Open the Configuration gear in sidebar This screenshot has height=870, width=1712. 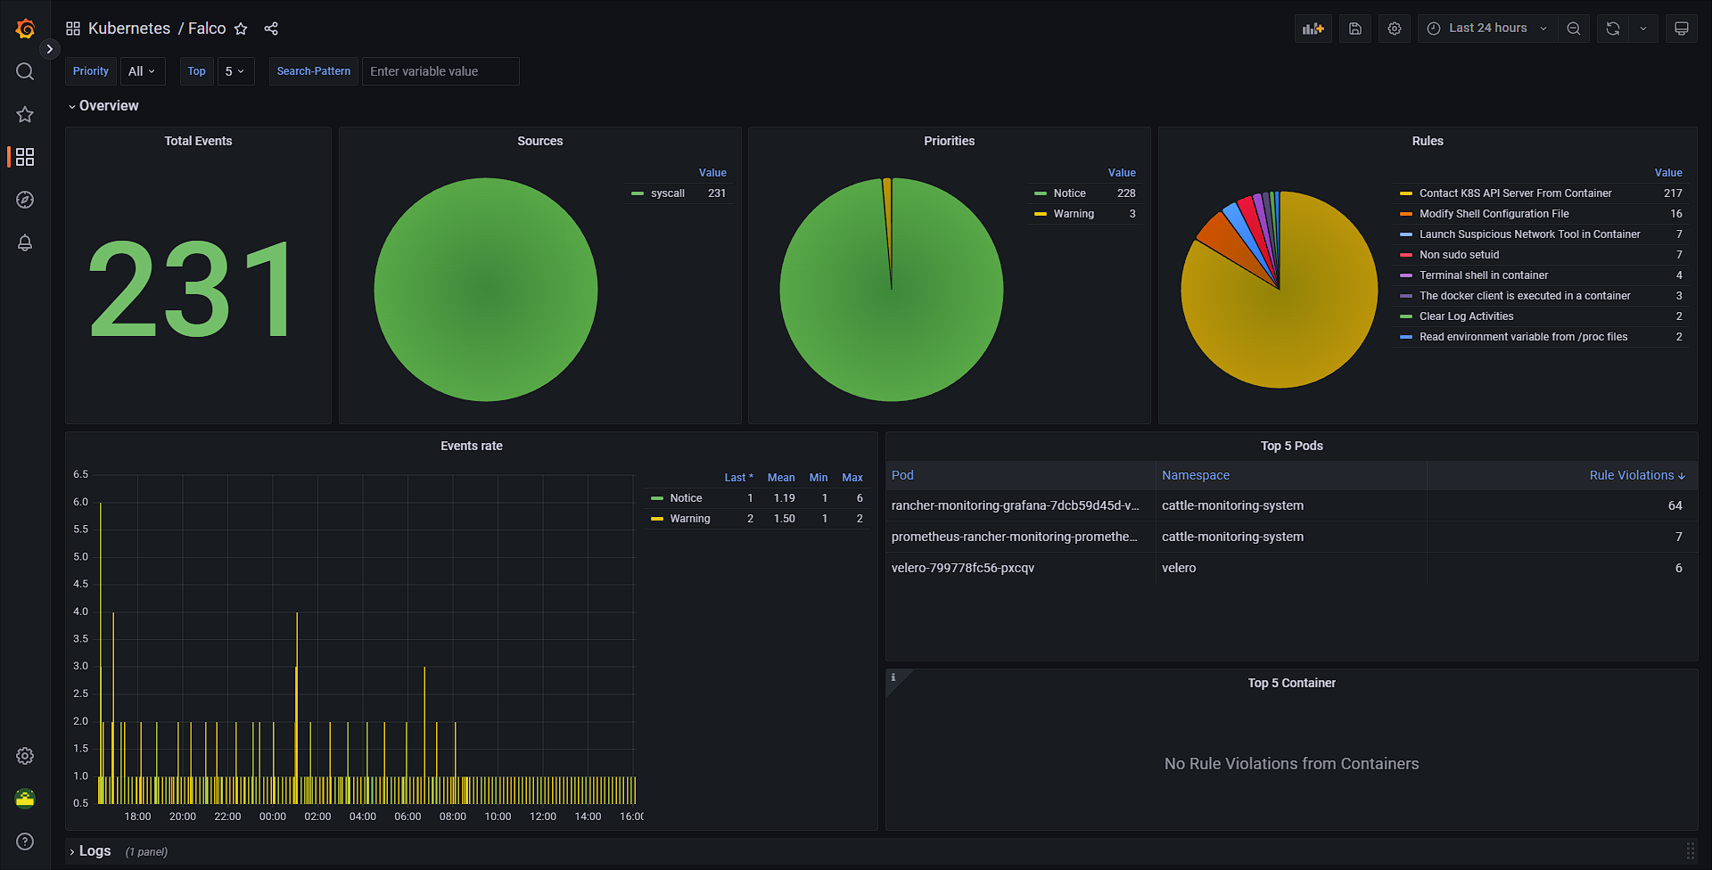coord(25,756)
